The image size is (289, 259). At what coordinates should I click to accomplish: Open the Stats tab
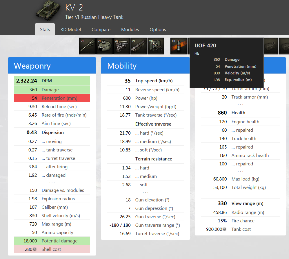[45, 29]
